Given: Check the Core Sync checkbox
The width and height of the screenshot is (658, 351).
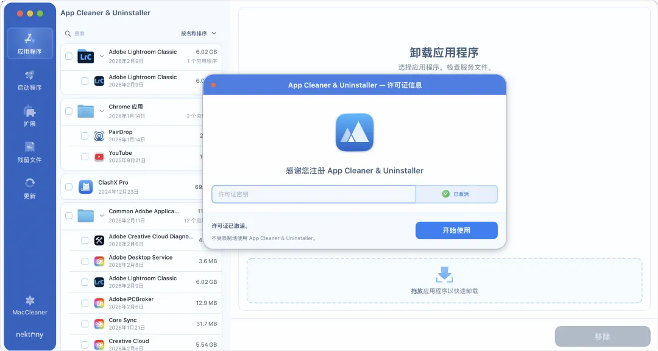Looking at the screenshot, I should pos(85,324).
